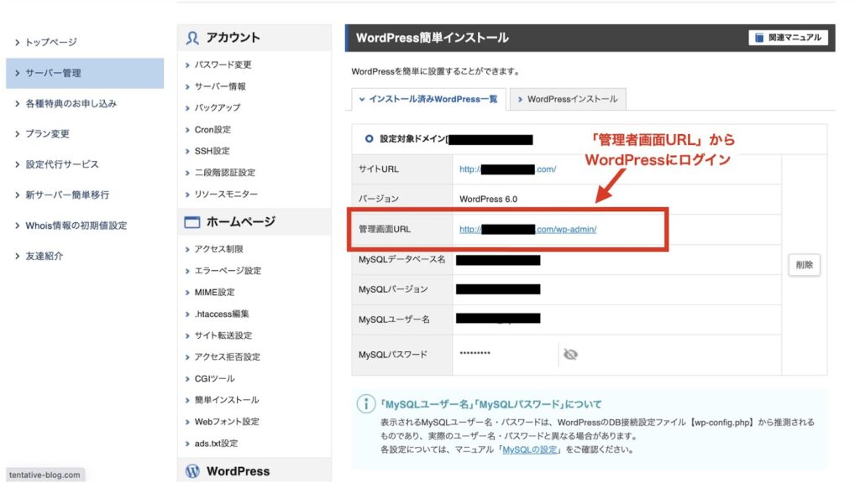Screen dimensions: 860x483
Task: Click the WordPress section heading
Action: [x=238, y=471]
